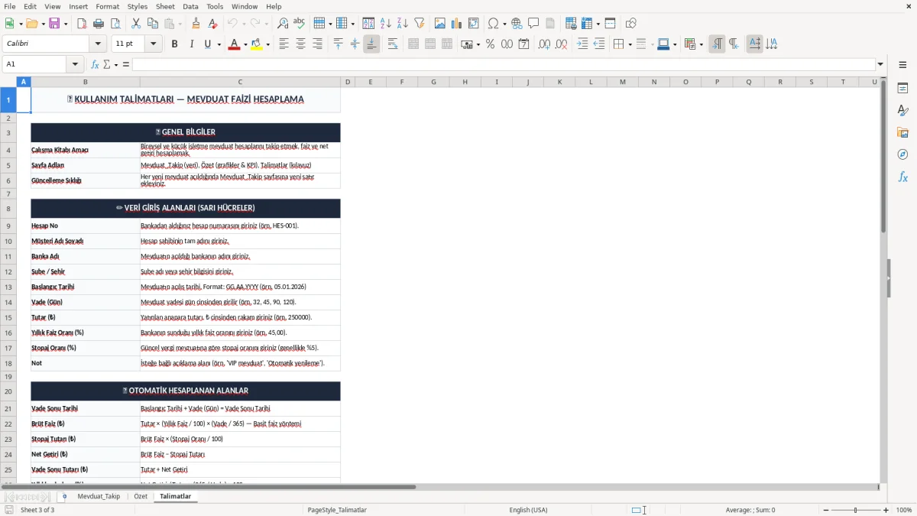Select all cells with the corner button
Screen dimensions: 917x516
pos(8,82)
